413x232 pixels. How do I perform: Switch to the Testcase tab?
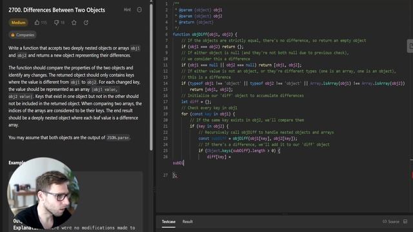pyautogui.click(x=168, y=222)
